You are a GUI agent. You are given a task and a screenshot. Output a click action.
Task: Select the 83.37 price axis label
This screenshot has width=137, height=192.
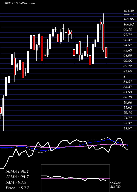pyautogui.click(x=128, y=87)
